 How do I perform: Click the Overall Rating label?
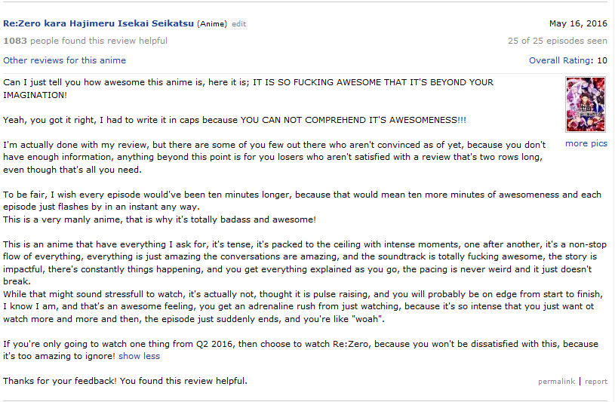pyautogui.click(x=561, y=60)
